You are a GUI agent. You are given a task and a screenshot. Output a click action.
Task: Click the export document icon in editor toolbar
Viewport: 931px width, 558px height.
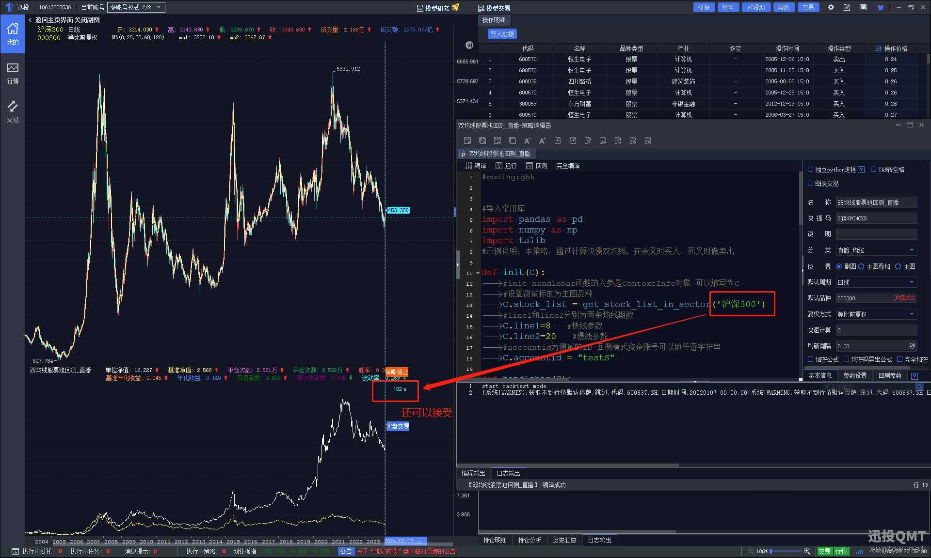618,140
